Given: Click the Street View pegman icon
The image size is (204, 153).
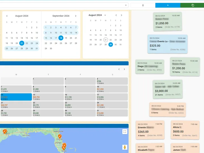Looking at the screenshot, I should point(125,147).
